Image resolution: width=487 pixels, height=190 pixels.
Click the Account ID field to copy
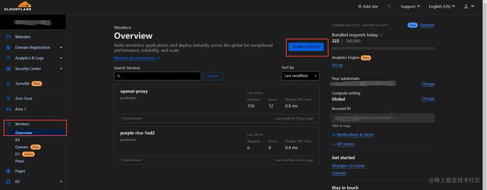click(x=383, y=118)
